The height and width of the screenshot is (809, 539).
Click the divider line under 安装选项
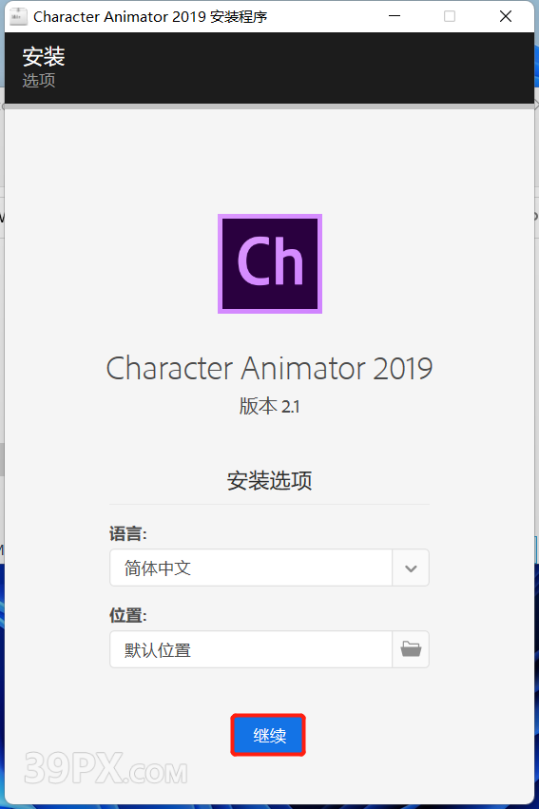click(x=269, y=504)
